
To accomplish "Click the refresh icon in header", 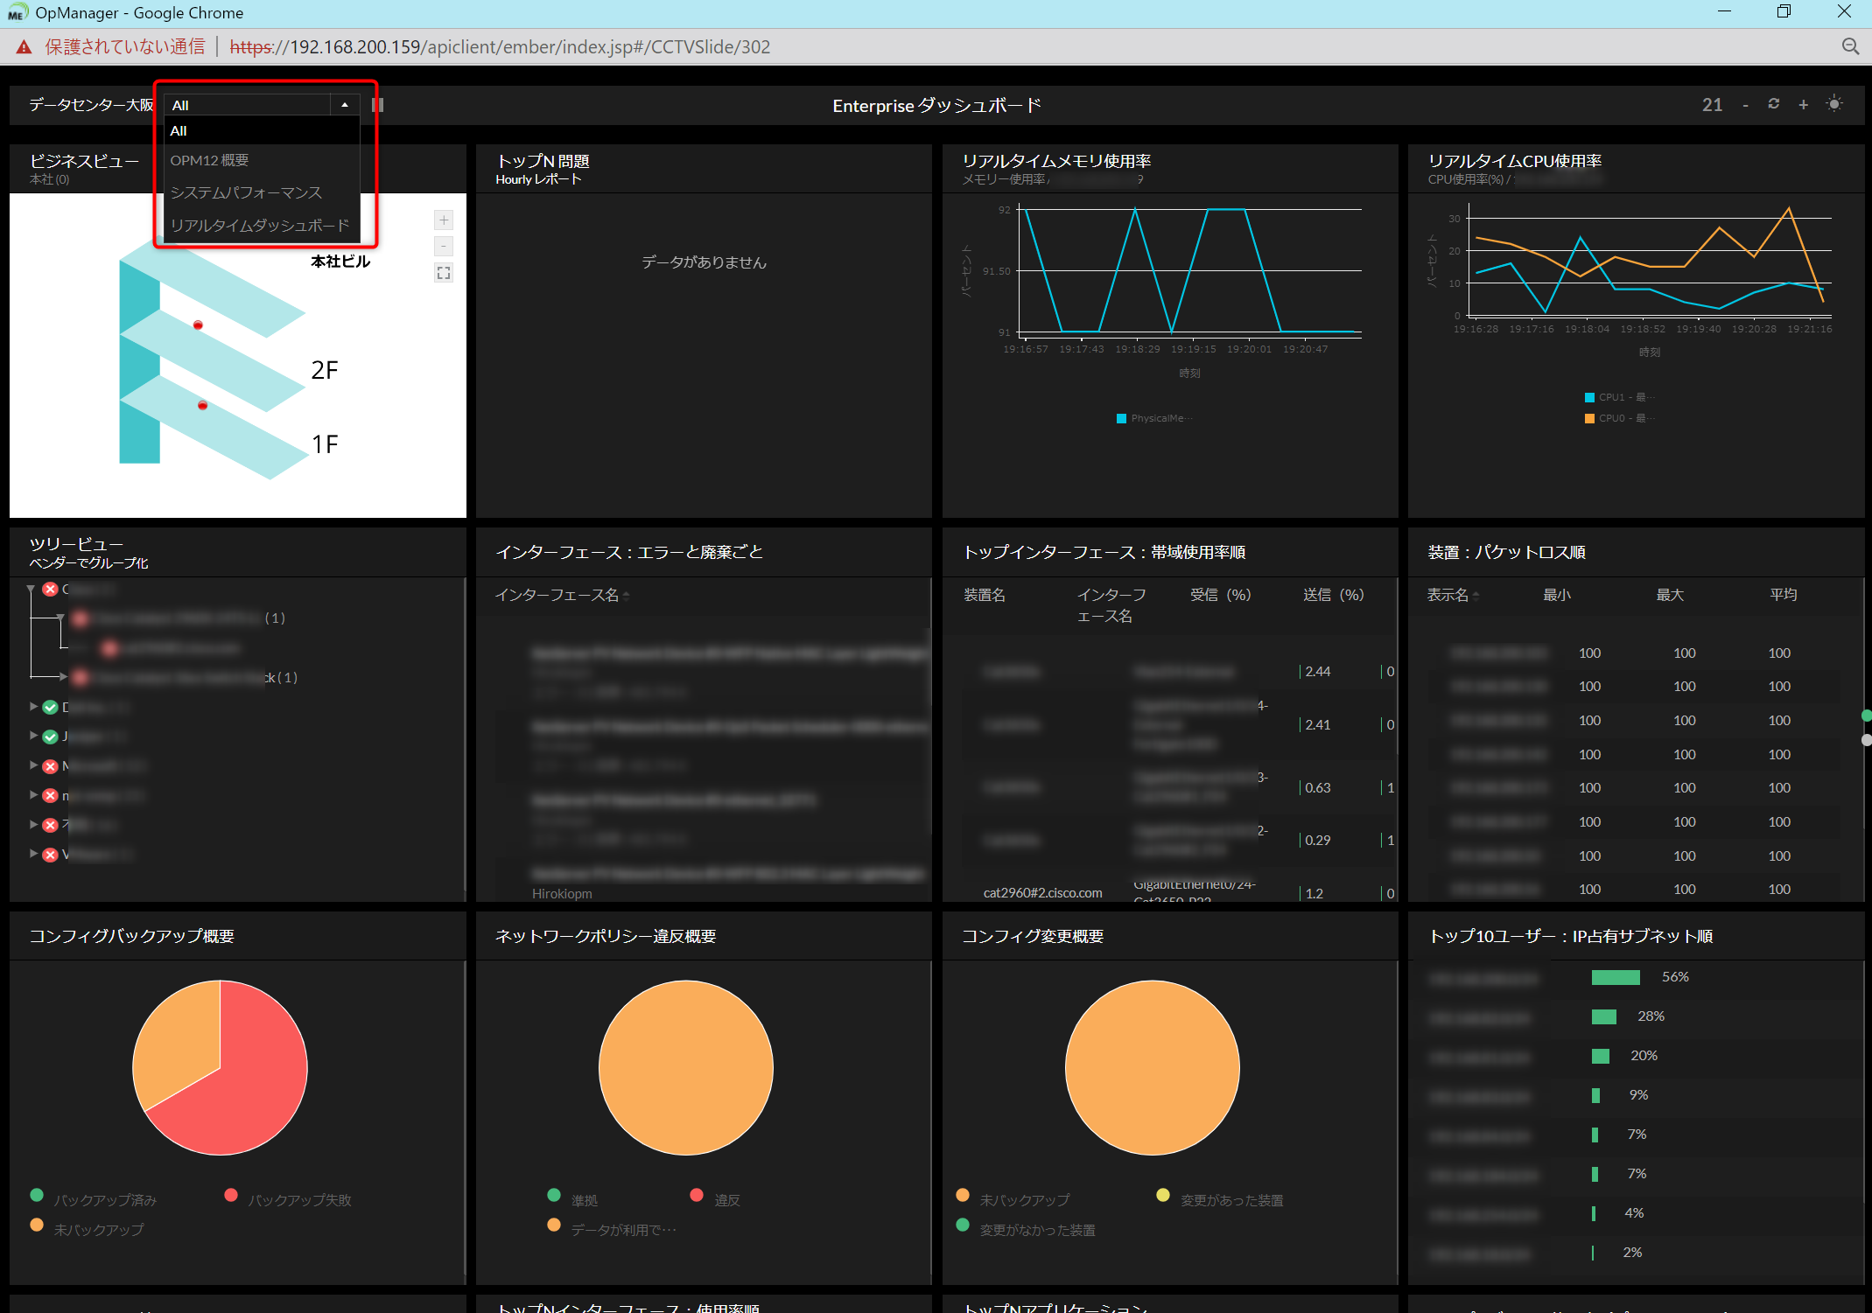I will coord(1773,104).
